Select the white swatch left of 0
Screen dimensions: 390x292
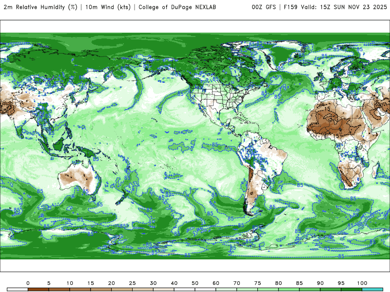tap(18, 290)
